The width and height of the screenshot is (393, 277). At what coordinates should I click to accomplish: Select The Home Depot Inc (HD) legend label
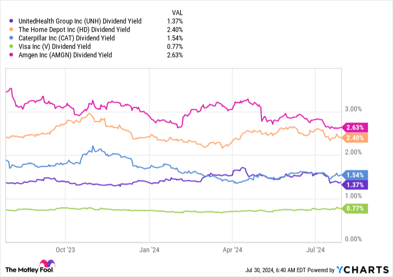74,30
